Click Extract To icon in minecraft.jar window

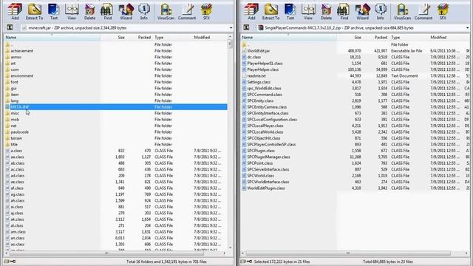point(35,12)
